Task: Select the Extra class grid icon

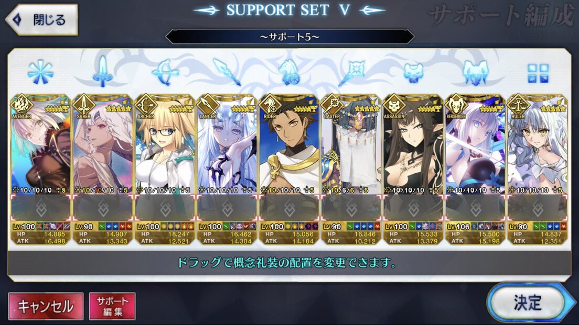Action: 538,73
